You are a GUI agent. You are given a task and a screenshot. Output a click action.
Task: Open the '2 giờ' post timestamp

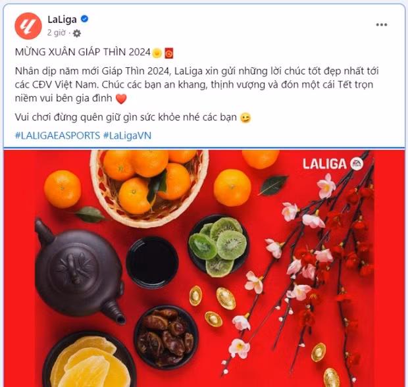click(x=57, y=33)
